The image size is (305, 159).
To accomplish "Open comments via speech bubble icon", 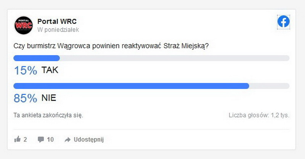I will 41,139.
